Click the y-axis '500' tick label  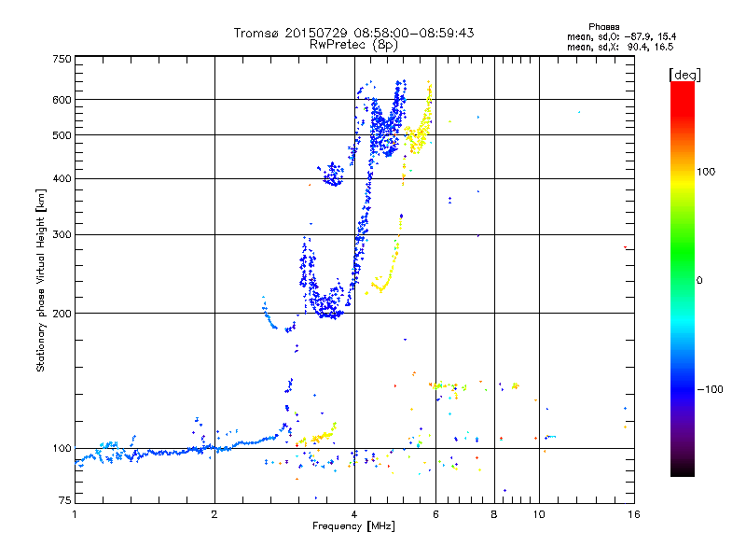point(62,135)
